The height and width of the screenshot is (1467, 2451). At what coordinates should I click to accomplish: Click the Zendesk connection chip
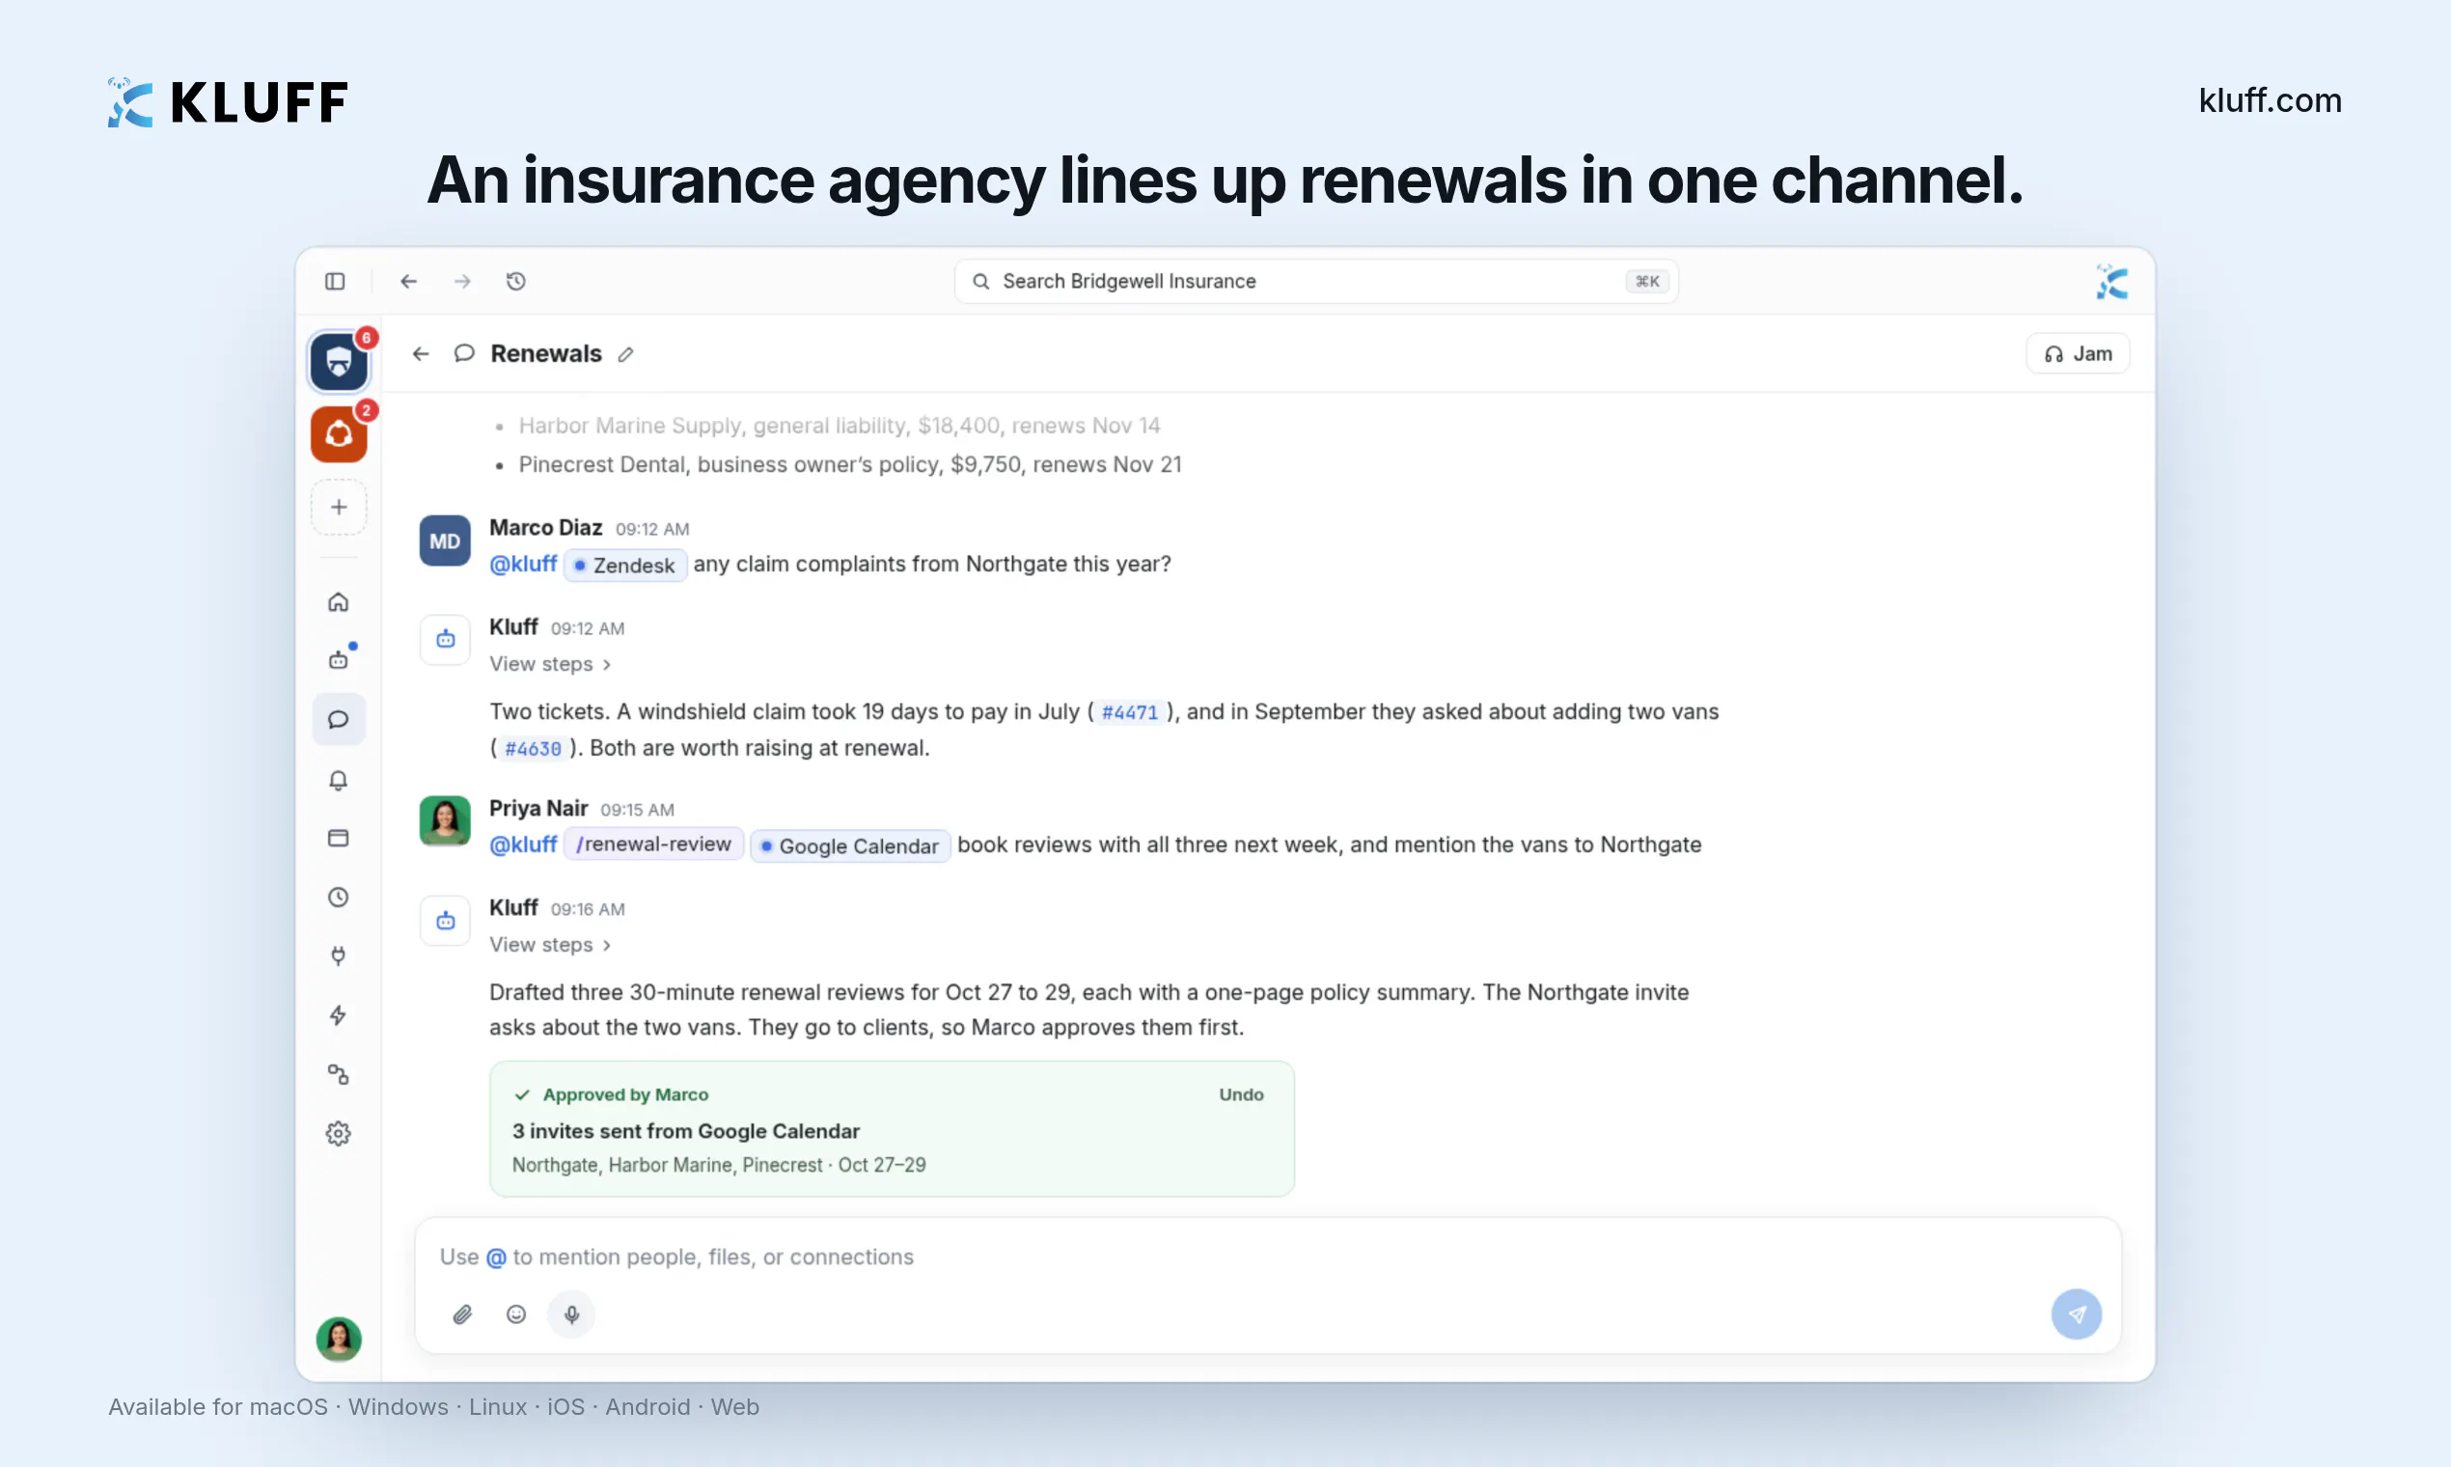tap(625, 566)
